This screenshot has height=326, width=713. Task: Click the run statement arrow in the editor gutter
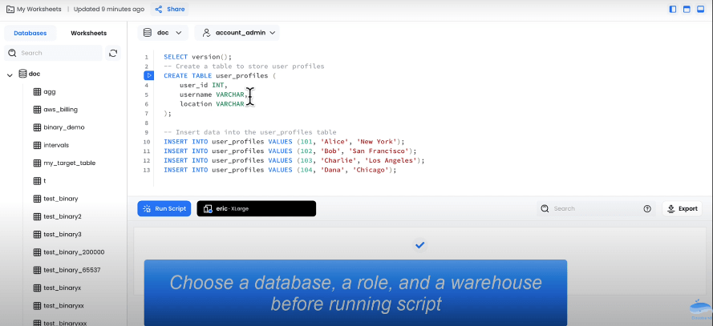point(148,75)
